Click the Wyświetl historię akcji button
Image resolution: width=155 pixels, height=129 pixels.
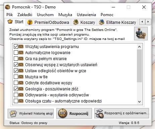pos(31,114)
